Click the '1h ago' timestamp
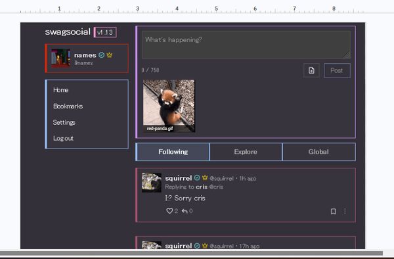Viewport: 394px width, 259px height. tap(248, 179)
